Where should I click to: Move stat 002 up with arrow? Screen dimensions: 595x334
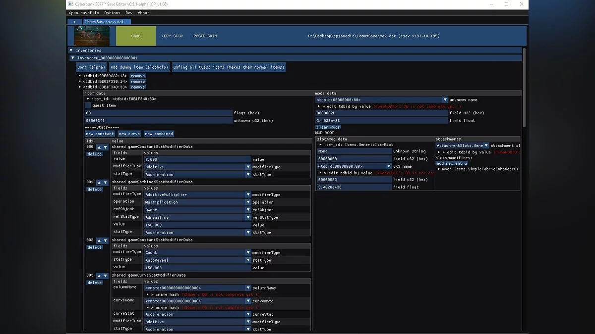(x=99, y=240)
